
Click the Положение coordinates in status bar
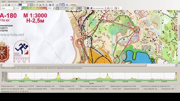coord(15,91)
